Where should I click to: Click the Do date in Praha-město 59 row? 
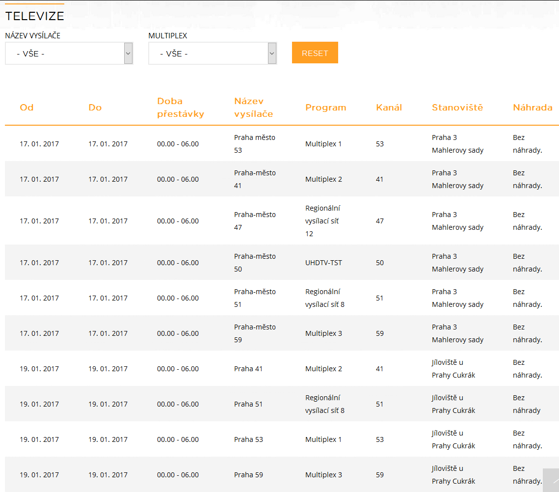click(x=108, y=333)
